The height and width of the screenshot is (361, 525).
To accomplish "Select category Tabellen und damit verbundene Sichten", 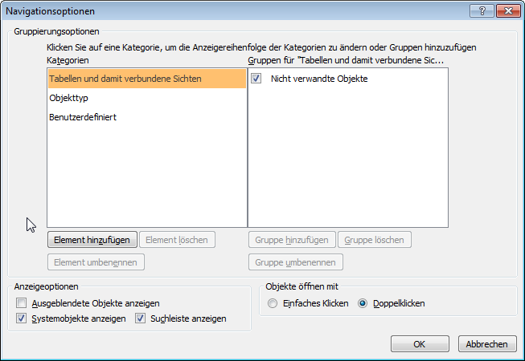I will [125, 79].
